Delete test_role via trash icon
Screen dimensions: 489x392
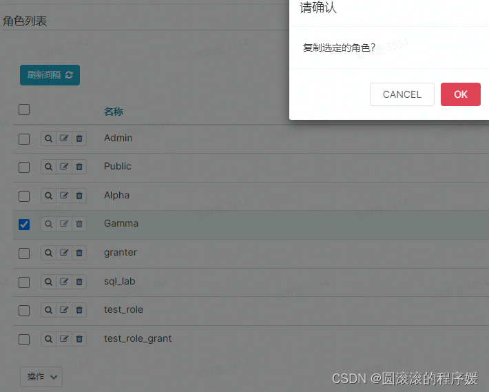coord(79,310)
